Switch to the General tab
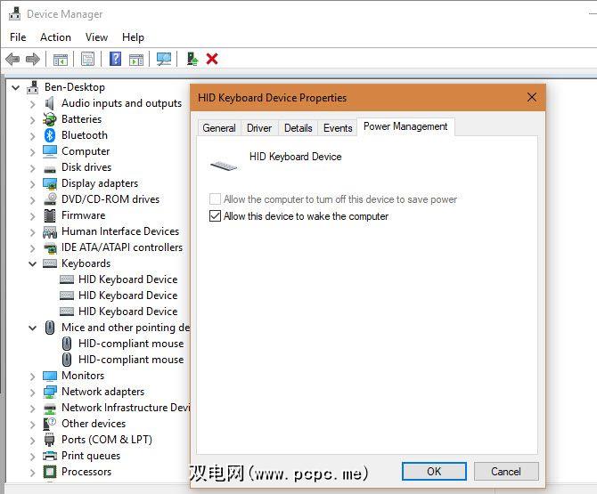The width and height of the screenshot is (597, 494). [219, 128]
